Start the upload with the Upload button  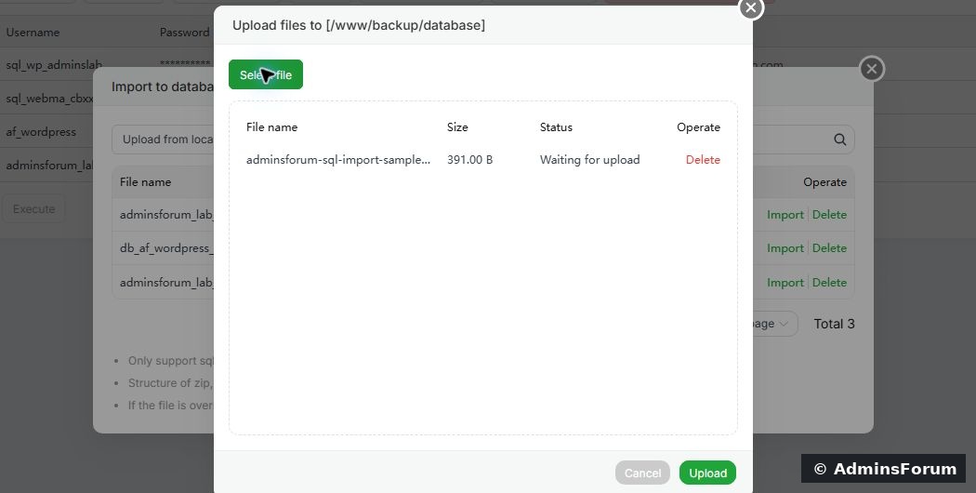707,473
